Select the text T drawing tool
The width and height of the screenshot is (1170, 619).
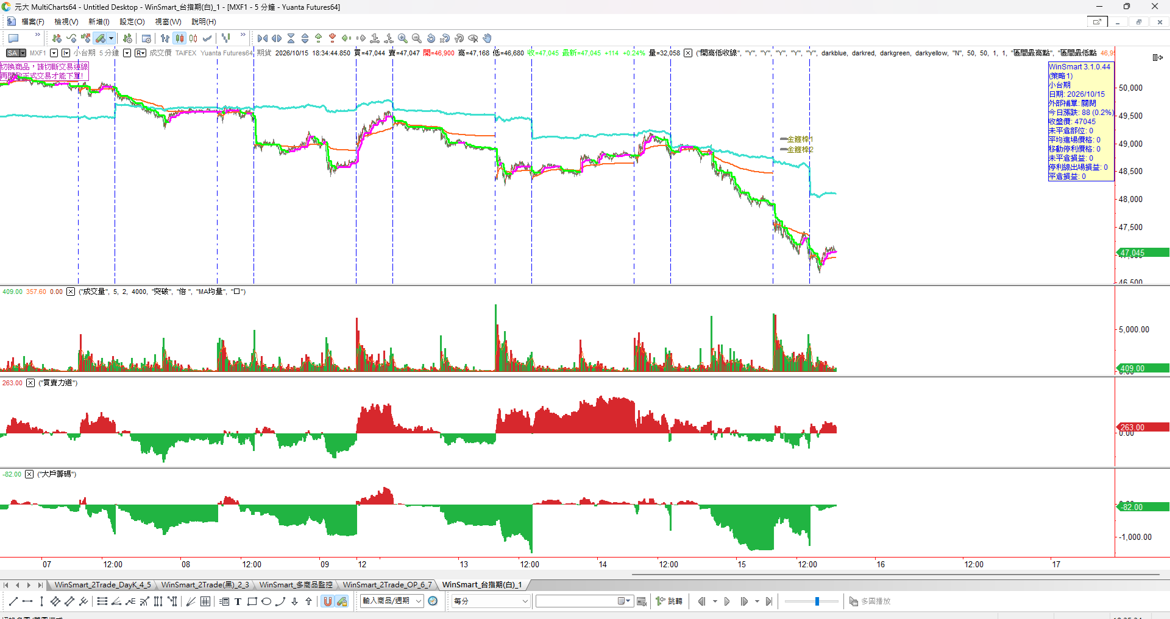(238, 601)
